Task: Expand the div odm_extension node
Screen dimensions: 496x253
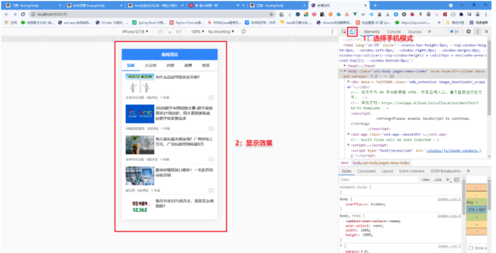Action: coord(349,81)
